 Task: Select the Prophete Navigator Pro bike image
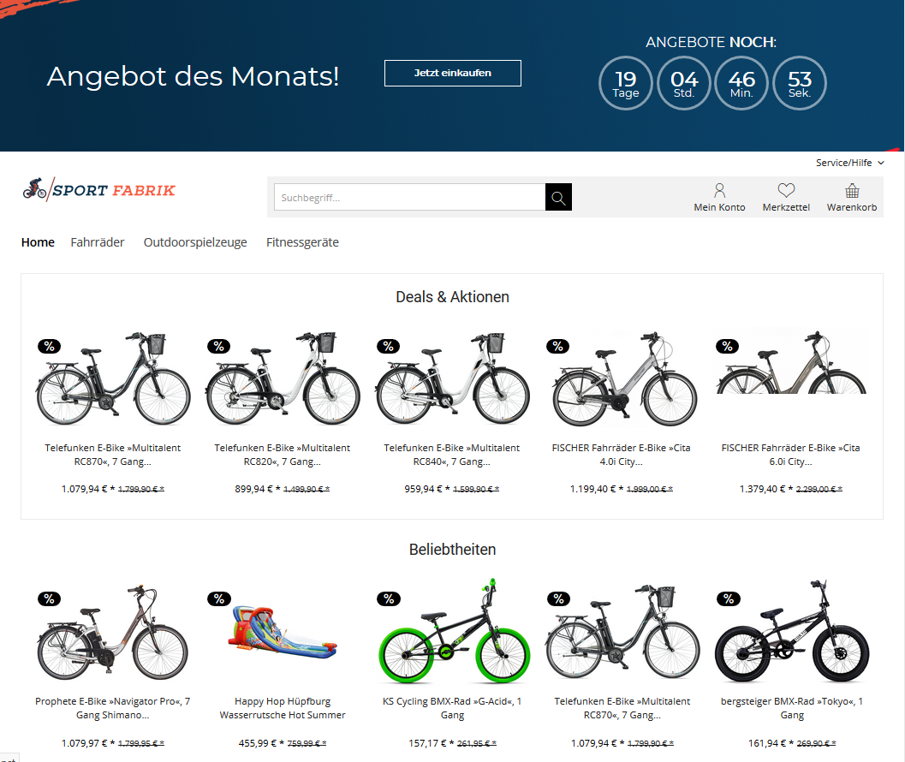[x=112, y=632]
